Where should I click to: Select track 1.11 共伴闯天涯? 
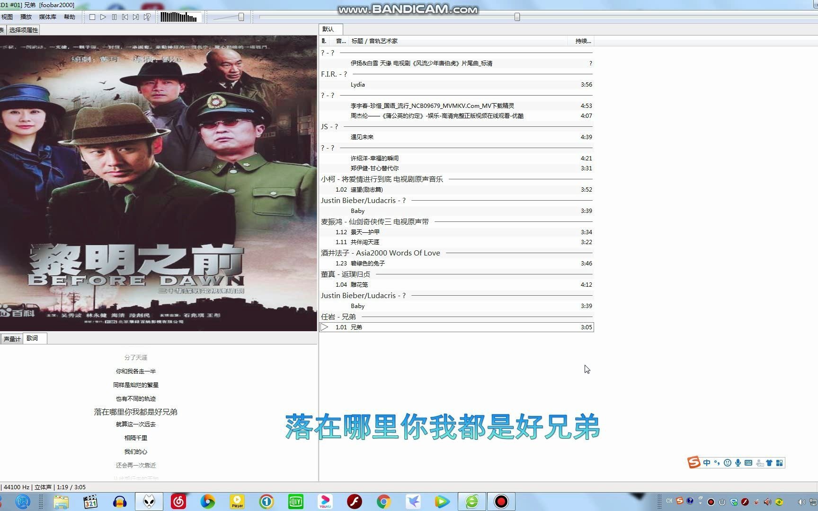[456, 242]
